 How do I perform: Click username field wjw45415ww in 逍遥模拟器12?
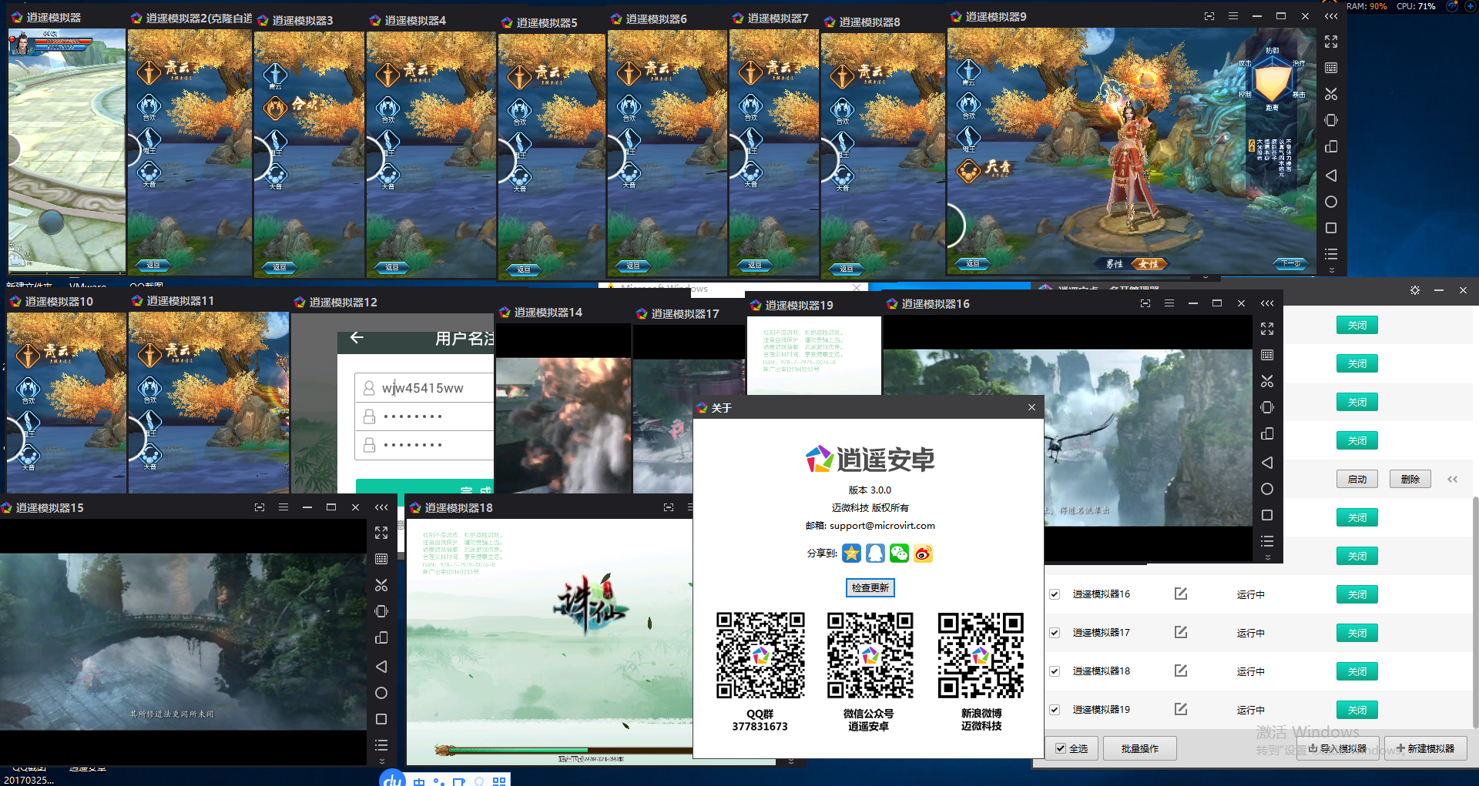point(424,388)
